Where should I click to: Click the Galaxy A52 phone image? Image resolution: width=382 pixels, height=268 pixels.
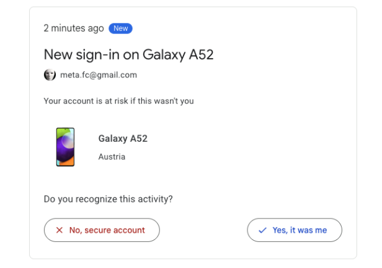click(x=65, y=147)
